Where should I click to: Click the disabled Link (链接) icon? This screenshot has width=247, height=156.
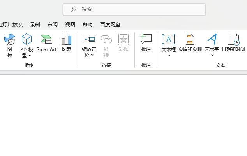[x=106, y=39]
